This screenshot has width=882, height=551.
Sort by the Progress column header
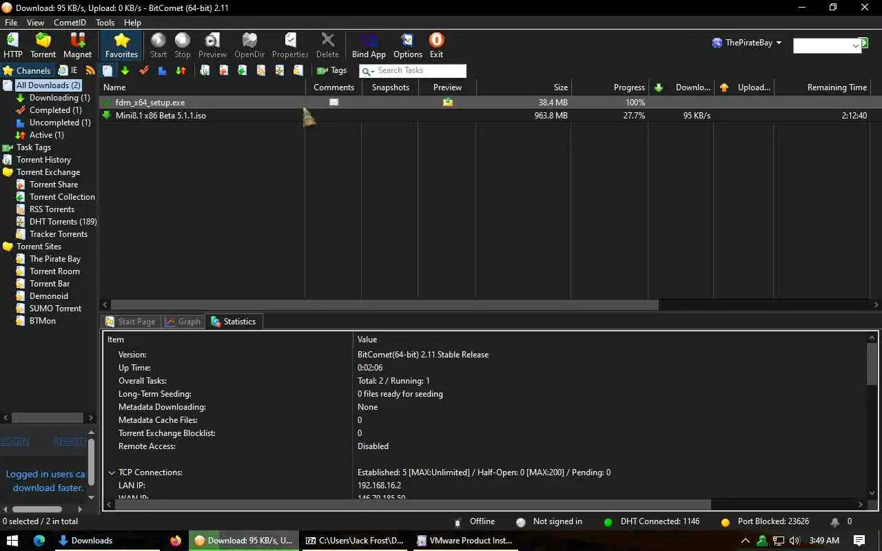tap(609, 87)
